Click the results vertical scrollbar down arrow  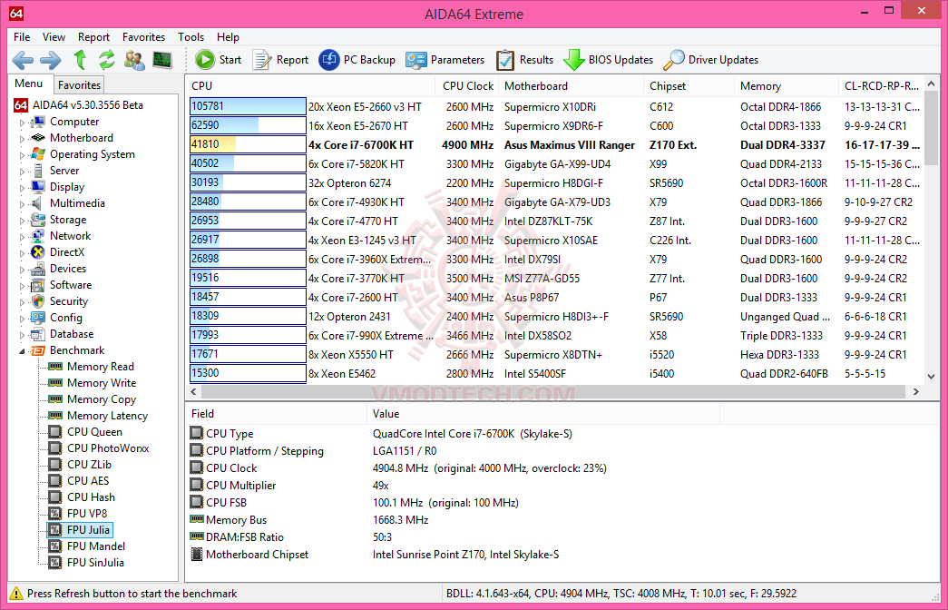point(931,377)
